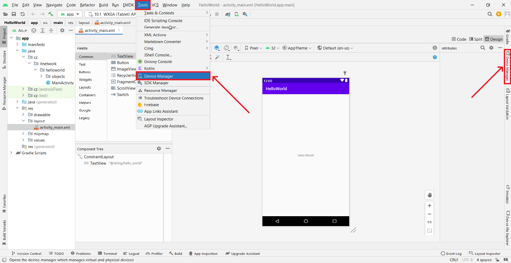Click the orange update notification icon
Screen dimensions: 511x263
(x=499, y=14)
